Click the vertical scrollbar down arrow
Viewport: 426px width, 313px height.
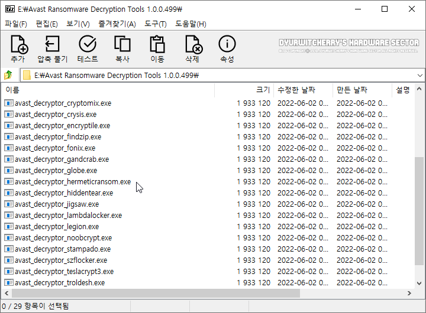419,283
